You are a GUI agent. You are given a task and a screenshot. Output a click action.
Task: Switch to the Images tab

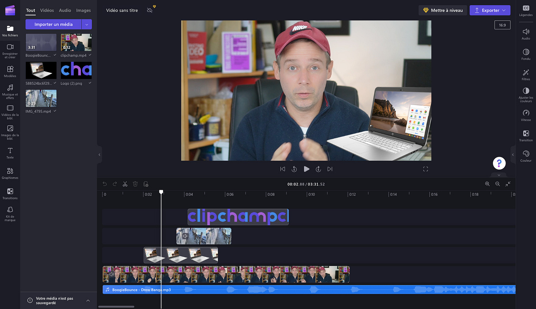[x=84, y=10]
